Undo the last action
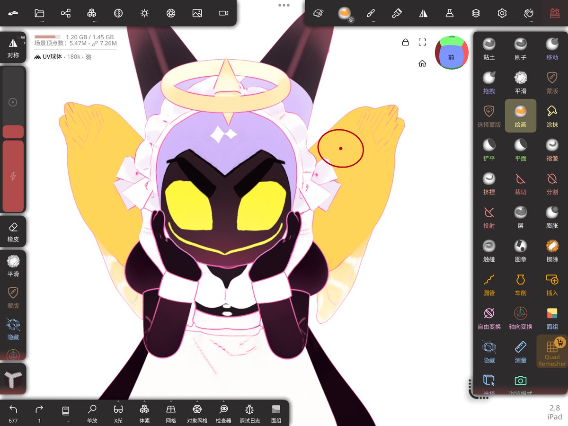 pos(13,413)
